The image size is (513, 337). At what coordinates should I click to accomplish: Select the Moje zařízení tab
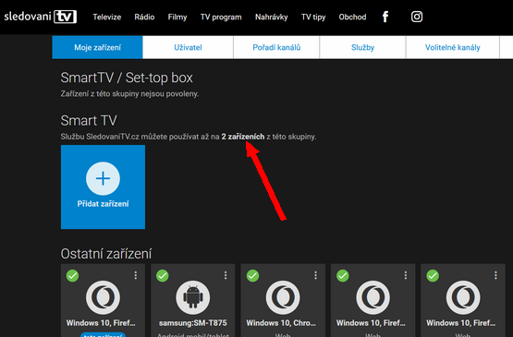97,47
